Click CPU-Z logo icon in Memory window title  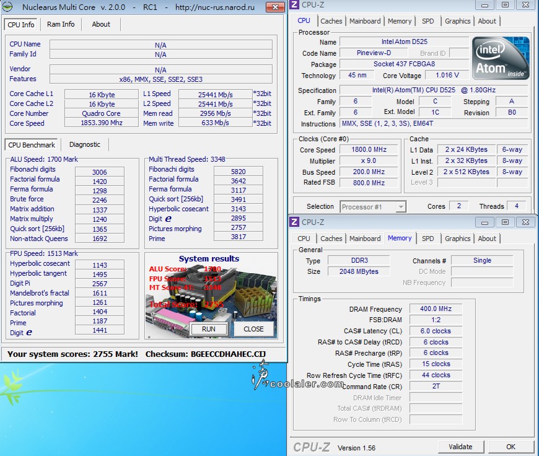pyautogui.click(x=295, y=222)
